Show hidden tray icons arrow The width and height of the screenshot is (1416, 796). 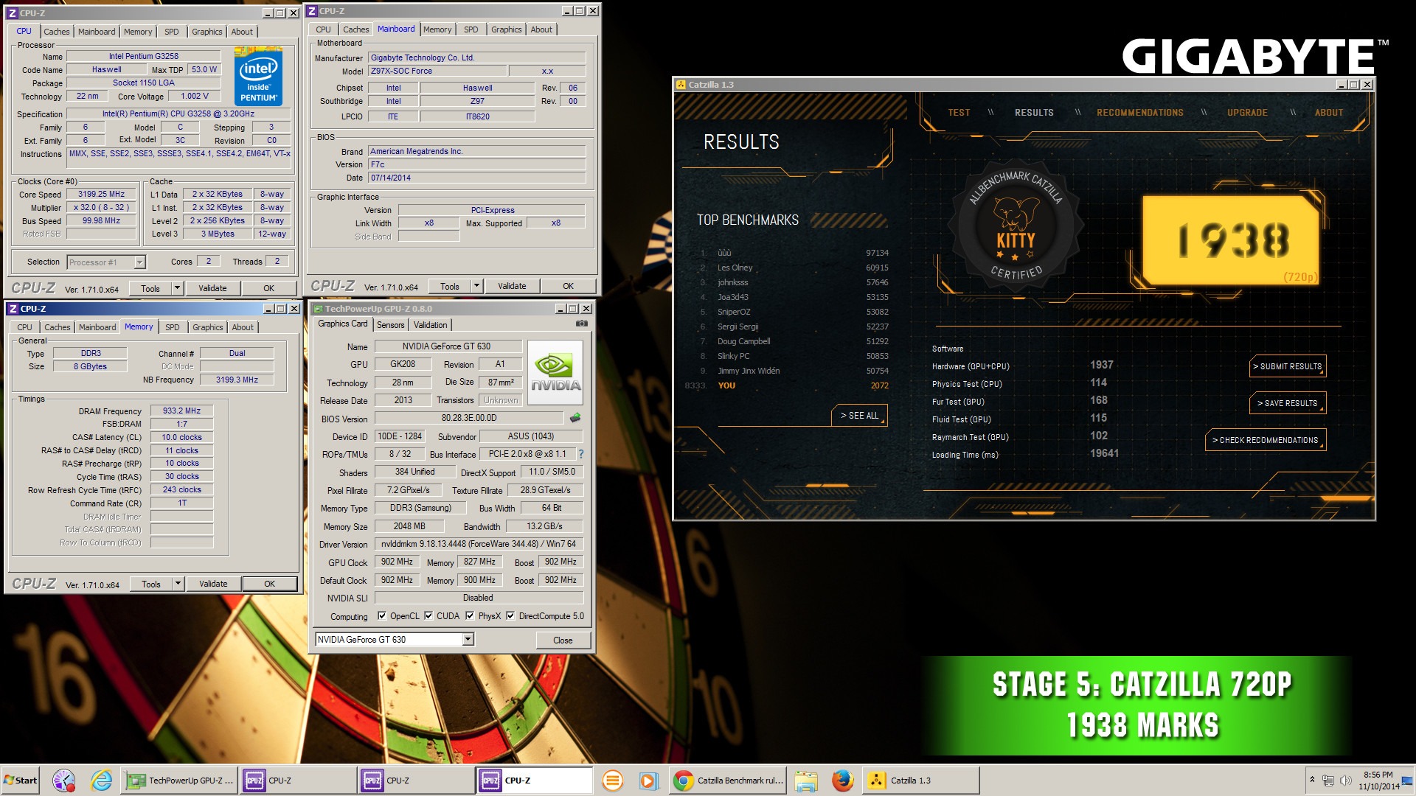click(x=1312, y=779)
